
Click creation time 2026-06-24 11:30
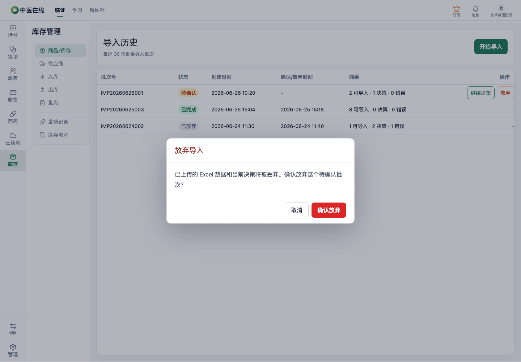coord(233,126)
